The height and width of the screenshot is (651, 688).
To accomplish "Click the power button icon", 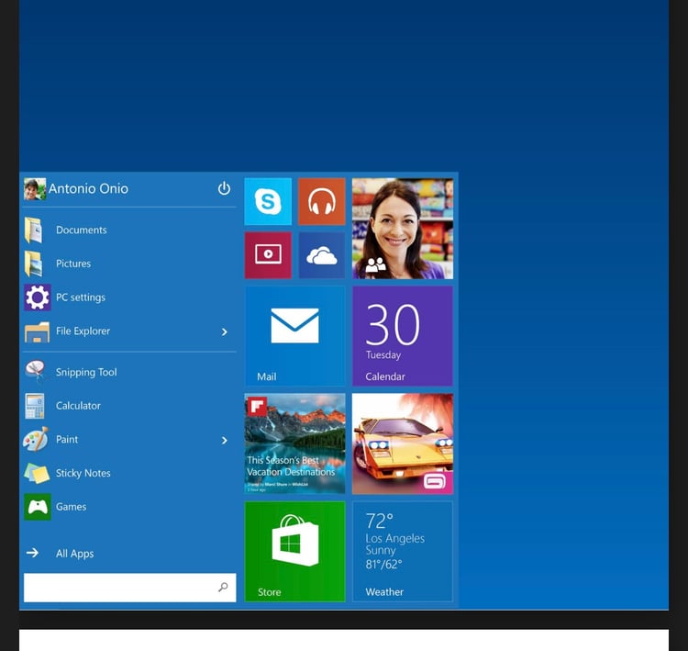I will tap(224, 188).
